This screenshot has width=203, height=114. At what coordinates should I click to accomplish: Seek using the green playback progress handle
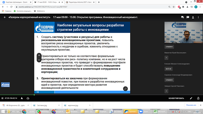(x=34, y=95)
